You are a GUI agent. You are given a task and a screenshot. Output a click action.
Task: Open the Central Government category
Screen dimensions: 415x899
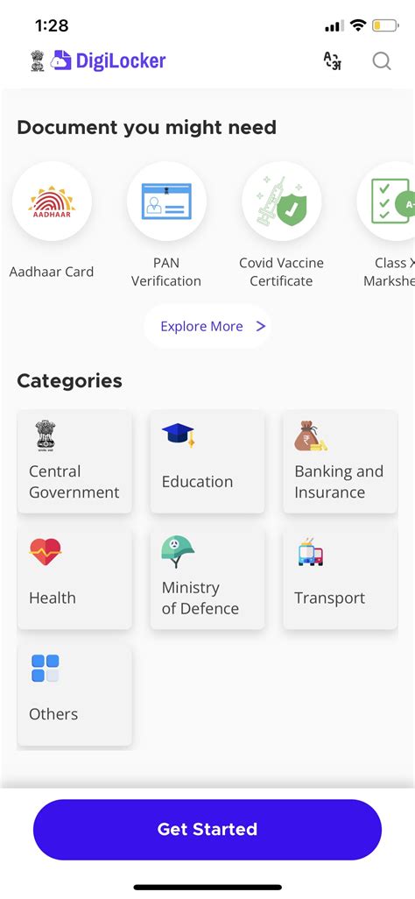[x=74, y=462]
